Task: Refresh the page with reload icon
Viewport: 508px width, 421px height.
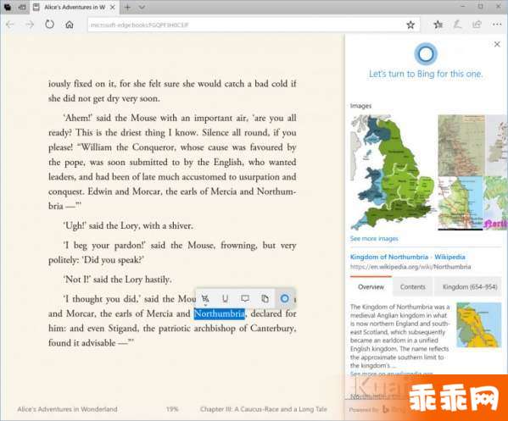Action: click(49, 25)
